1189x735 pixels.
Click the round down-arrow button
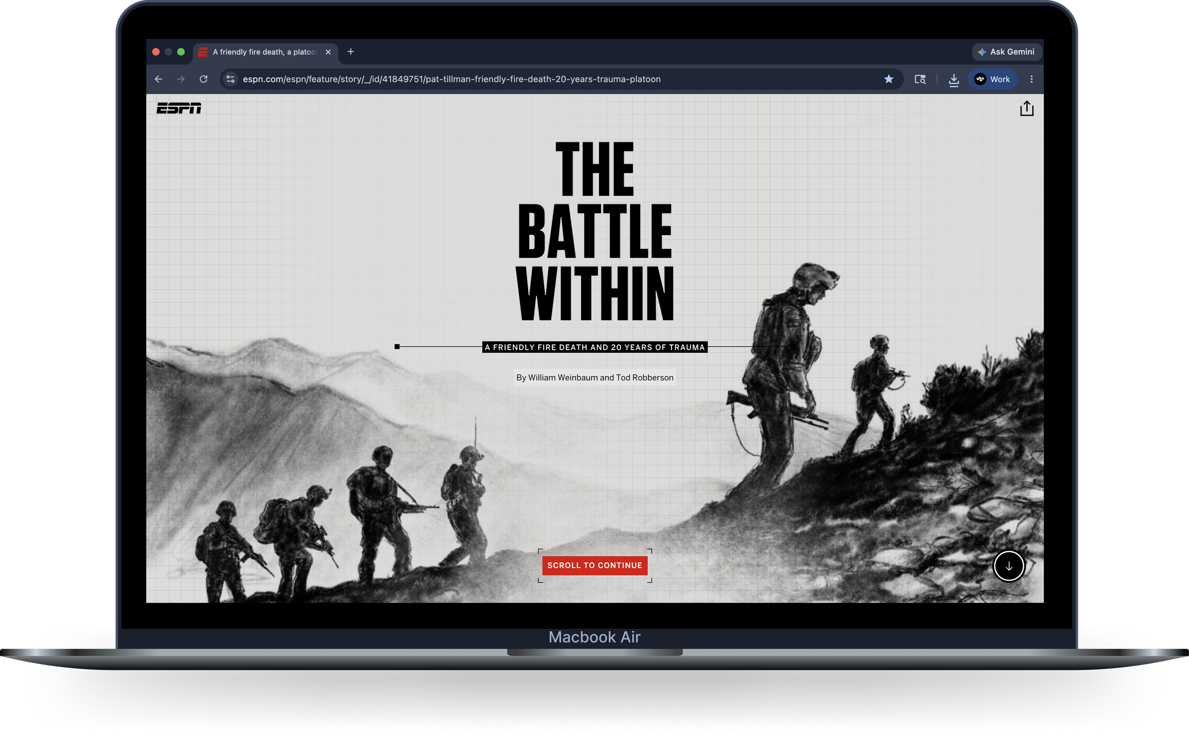click(x=1009, y=566)
